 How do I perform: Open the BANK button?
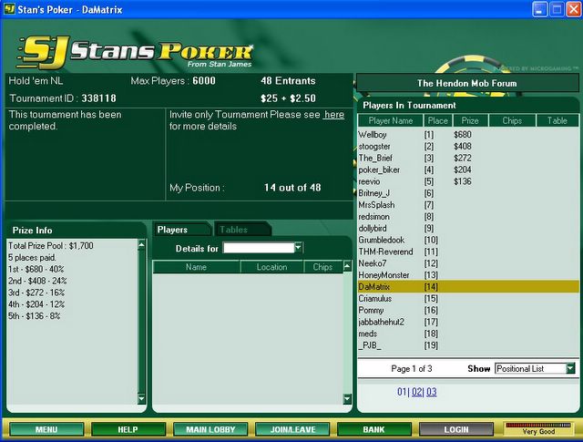[374, 429]
